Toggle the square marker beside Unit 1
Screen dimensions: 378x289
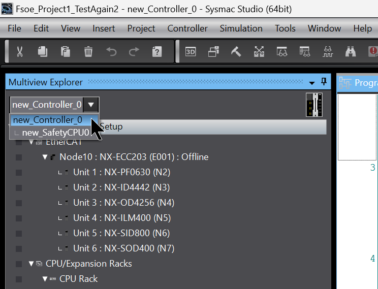(19, 173)
